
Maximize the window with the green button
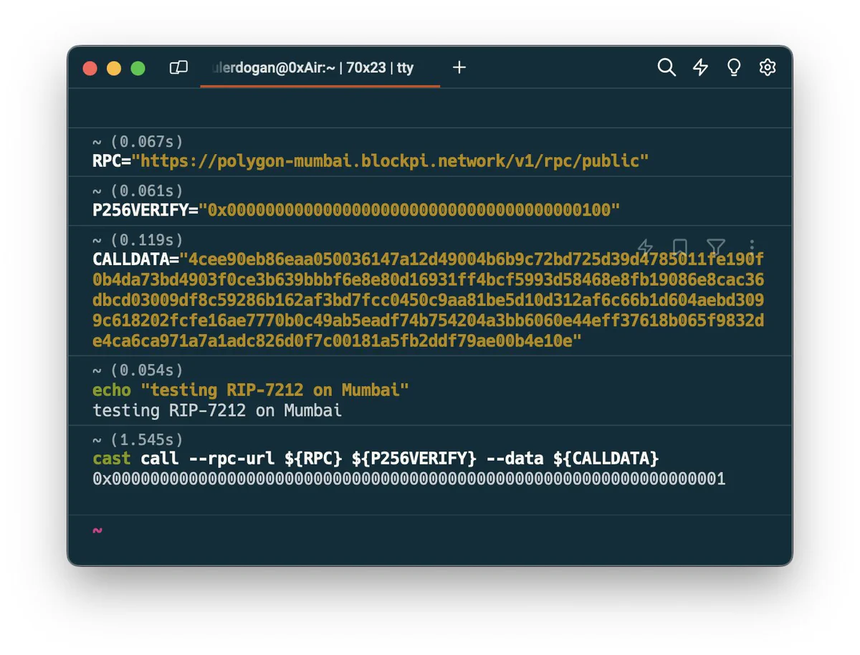click(138, 68)
